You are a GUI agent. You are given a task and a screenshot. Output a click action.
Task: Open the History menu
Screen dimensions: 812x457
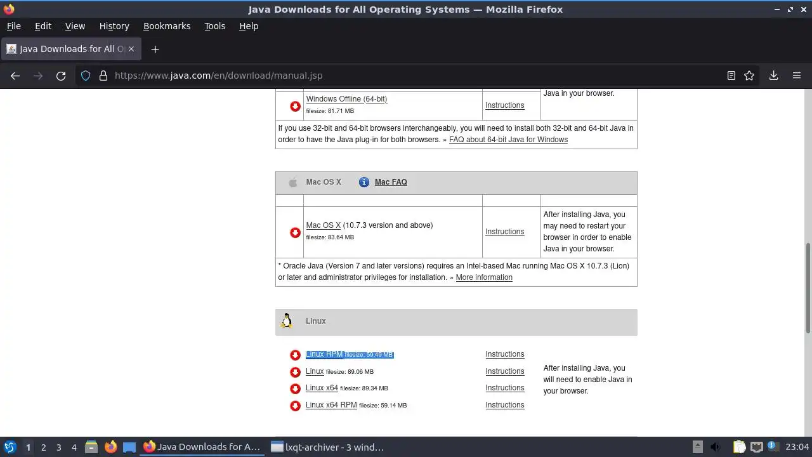pyautogui.click(x=114, y=26)
